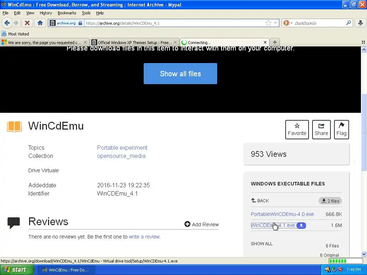Image resolution: width=367 pixels, height=275 pixels.
Task: Open a new tab with plus button
Action: 275,42
